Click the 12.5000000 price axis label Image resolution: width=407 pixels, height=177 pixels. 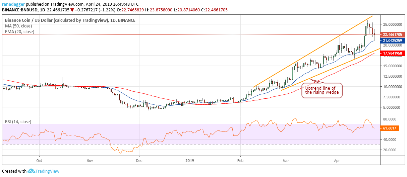point(393,76)
